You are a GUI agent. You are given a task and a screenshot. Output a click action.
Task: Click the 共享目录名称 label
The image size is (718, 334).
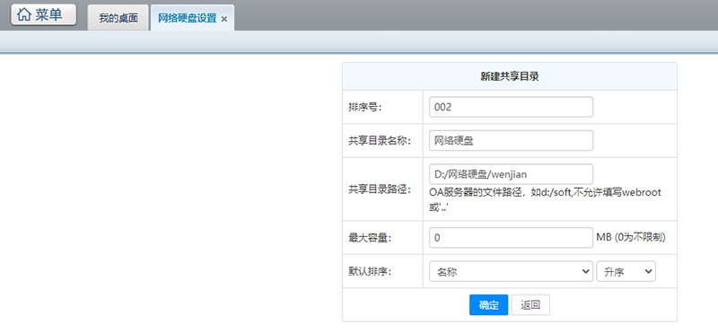pyautogui.click(x=380, y=141)
